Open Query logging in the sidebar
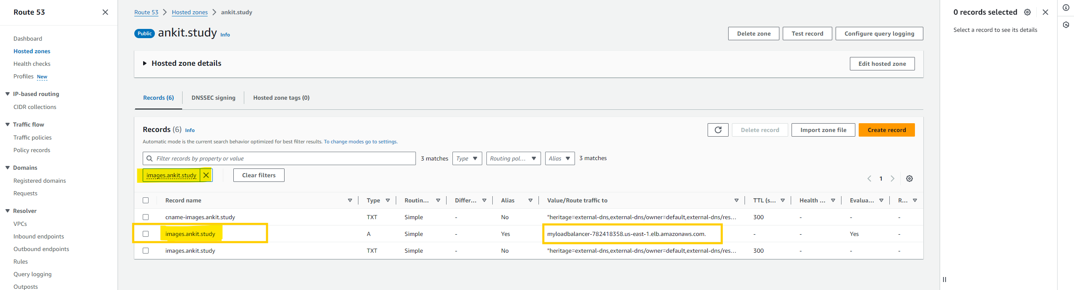 pos(32,274)
